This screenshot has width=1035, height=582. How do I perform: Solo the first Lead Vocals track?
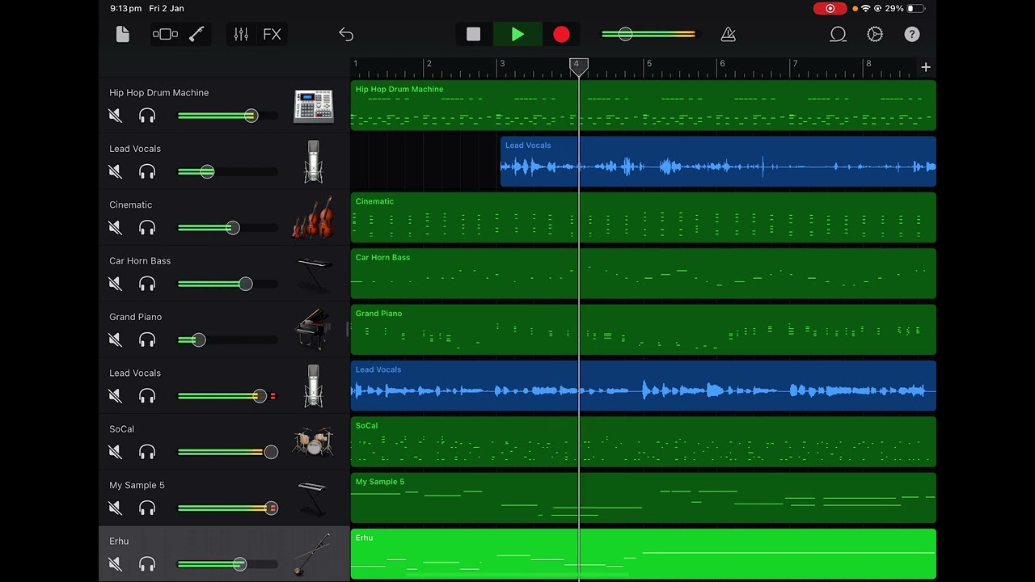[147, 171]
